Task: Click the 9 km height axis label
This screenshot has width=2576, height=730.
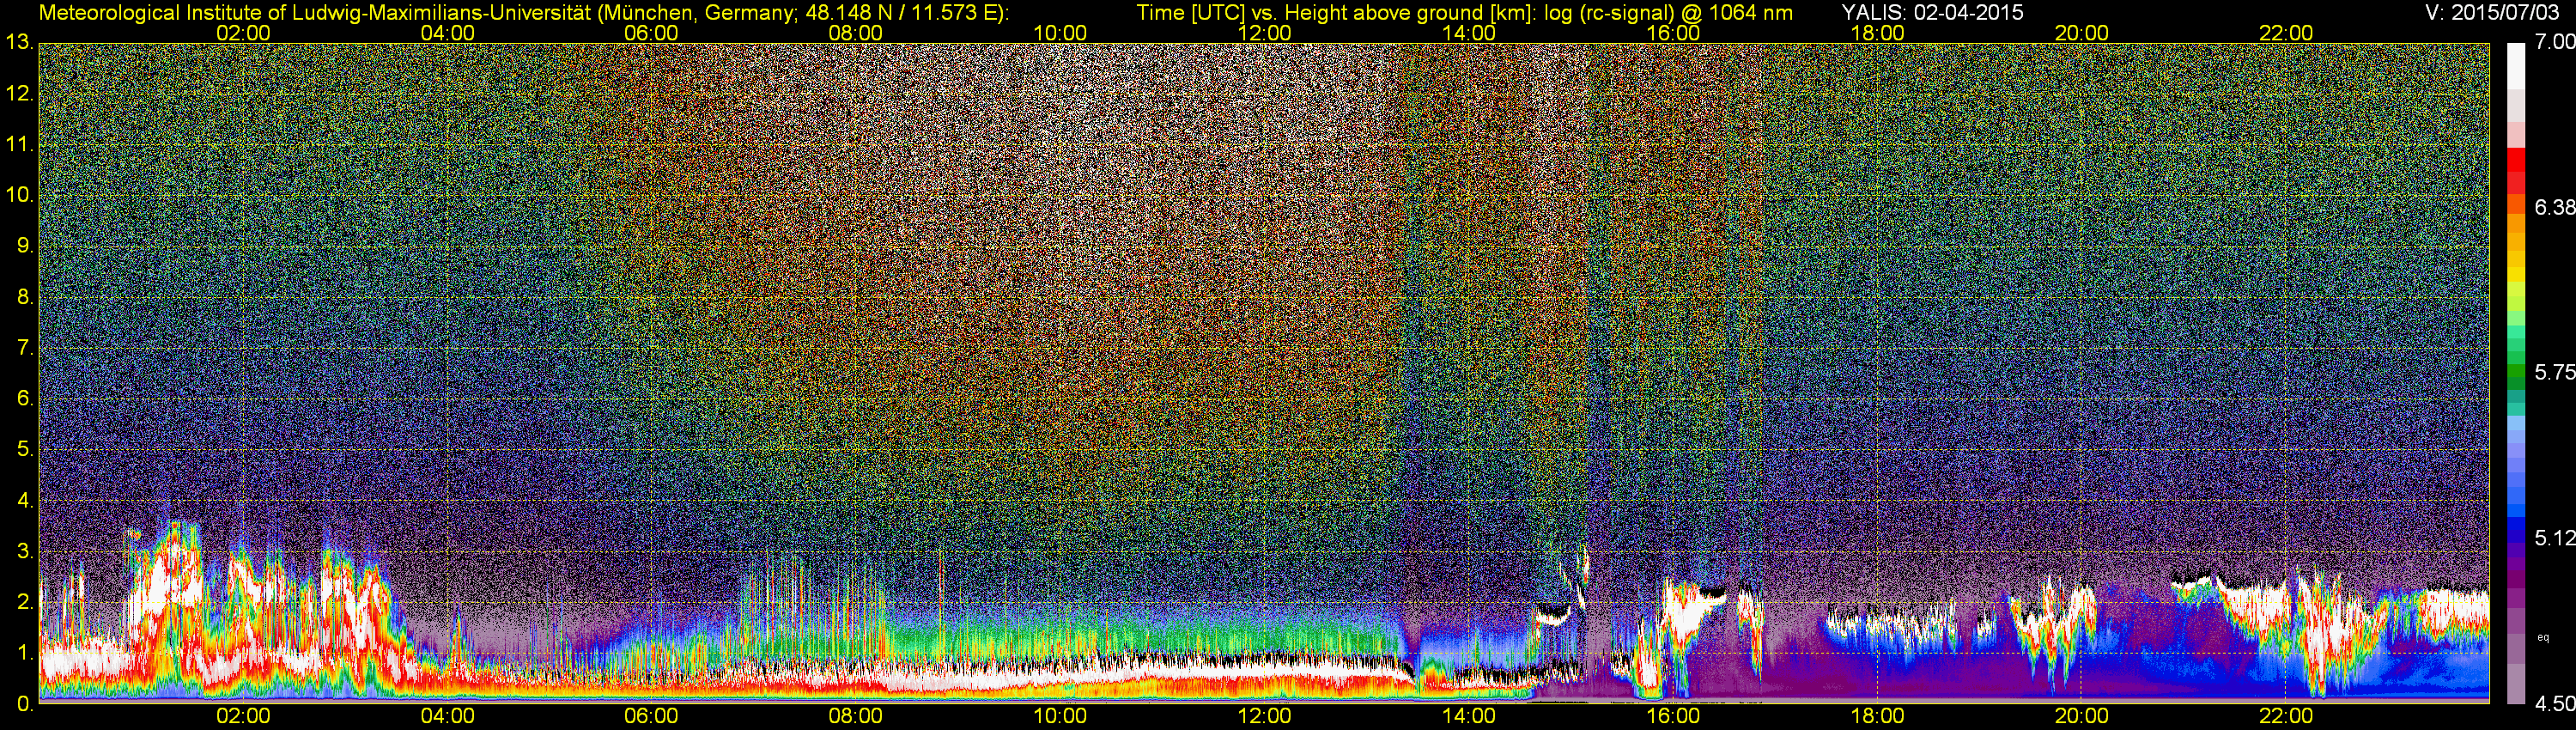Action: click(x=25, y=246)
